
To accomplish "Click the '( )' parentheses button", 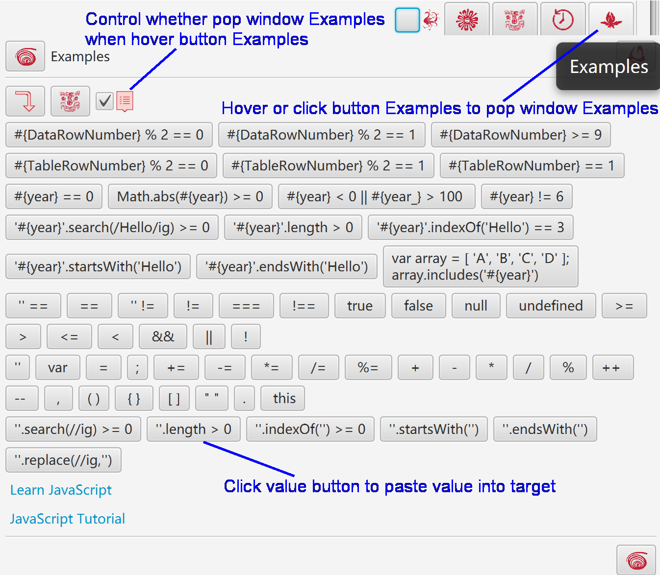I will pos(94,398).
